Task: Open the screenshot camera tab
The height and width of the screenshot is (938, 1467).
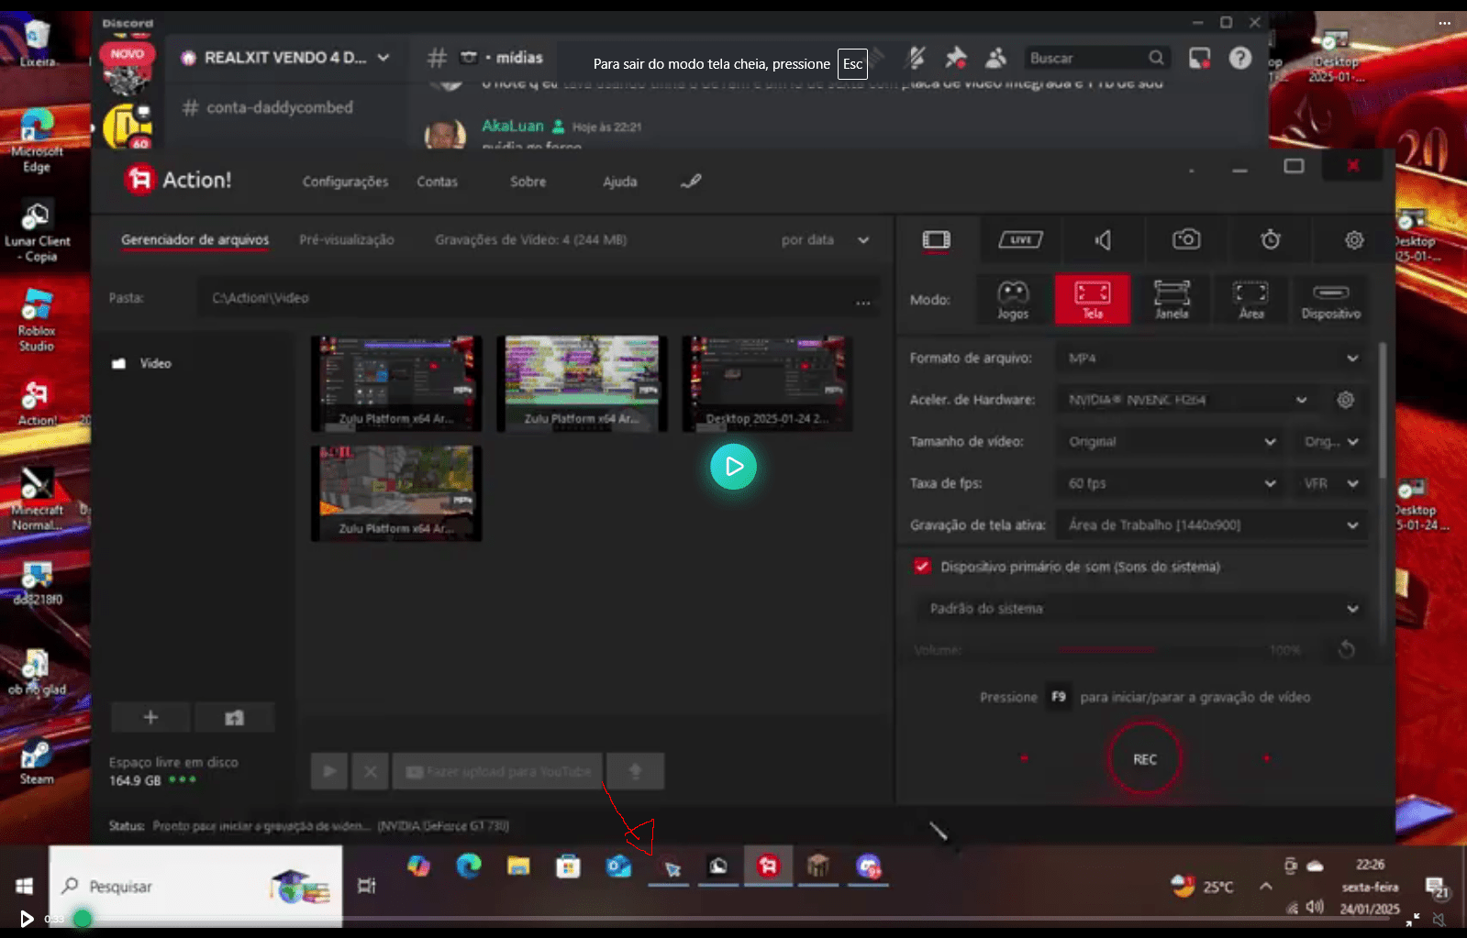Action: click(1186, 239)
